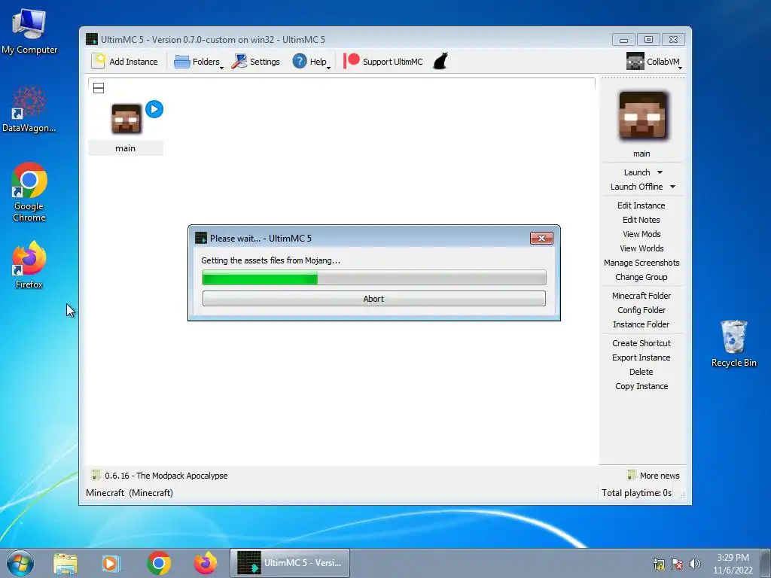
Task: Open the Help toolbar menu
Action: [310, 62]
